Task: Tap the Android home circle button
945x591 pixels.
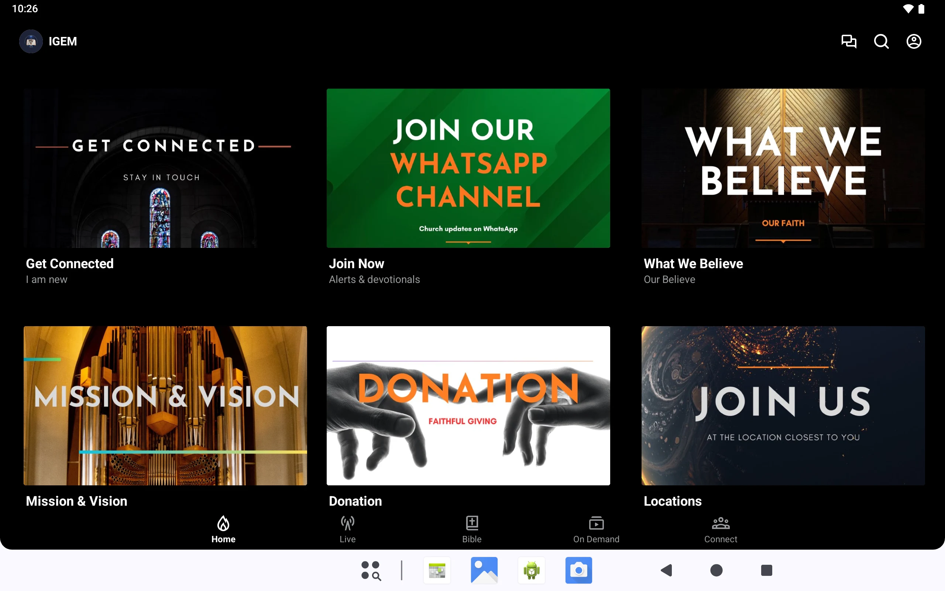Action: click(x=716, y=570)
